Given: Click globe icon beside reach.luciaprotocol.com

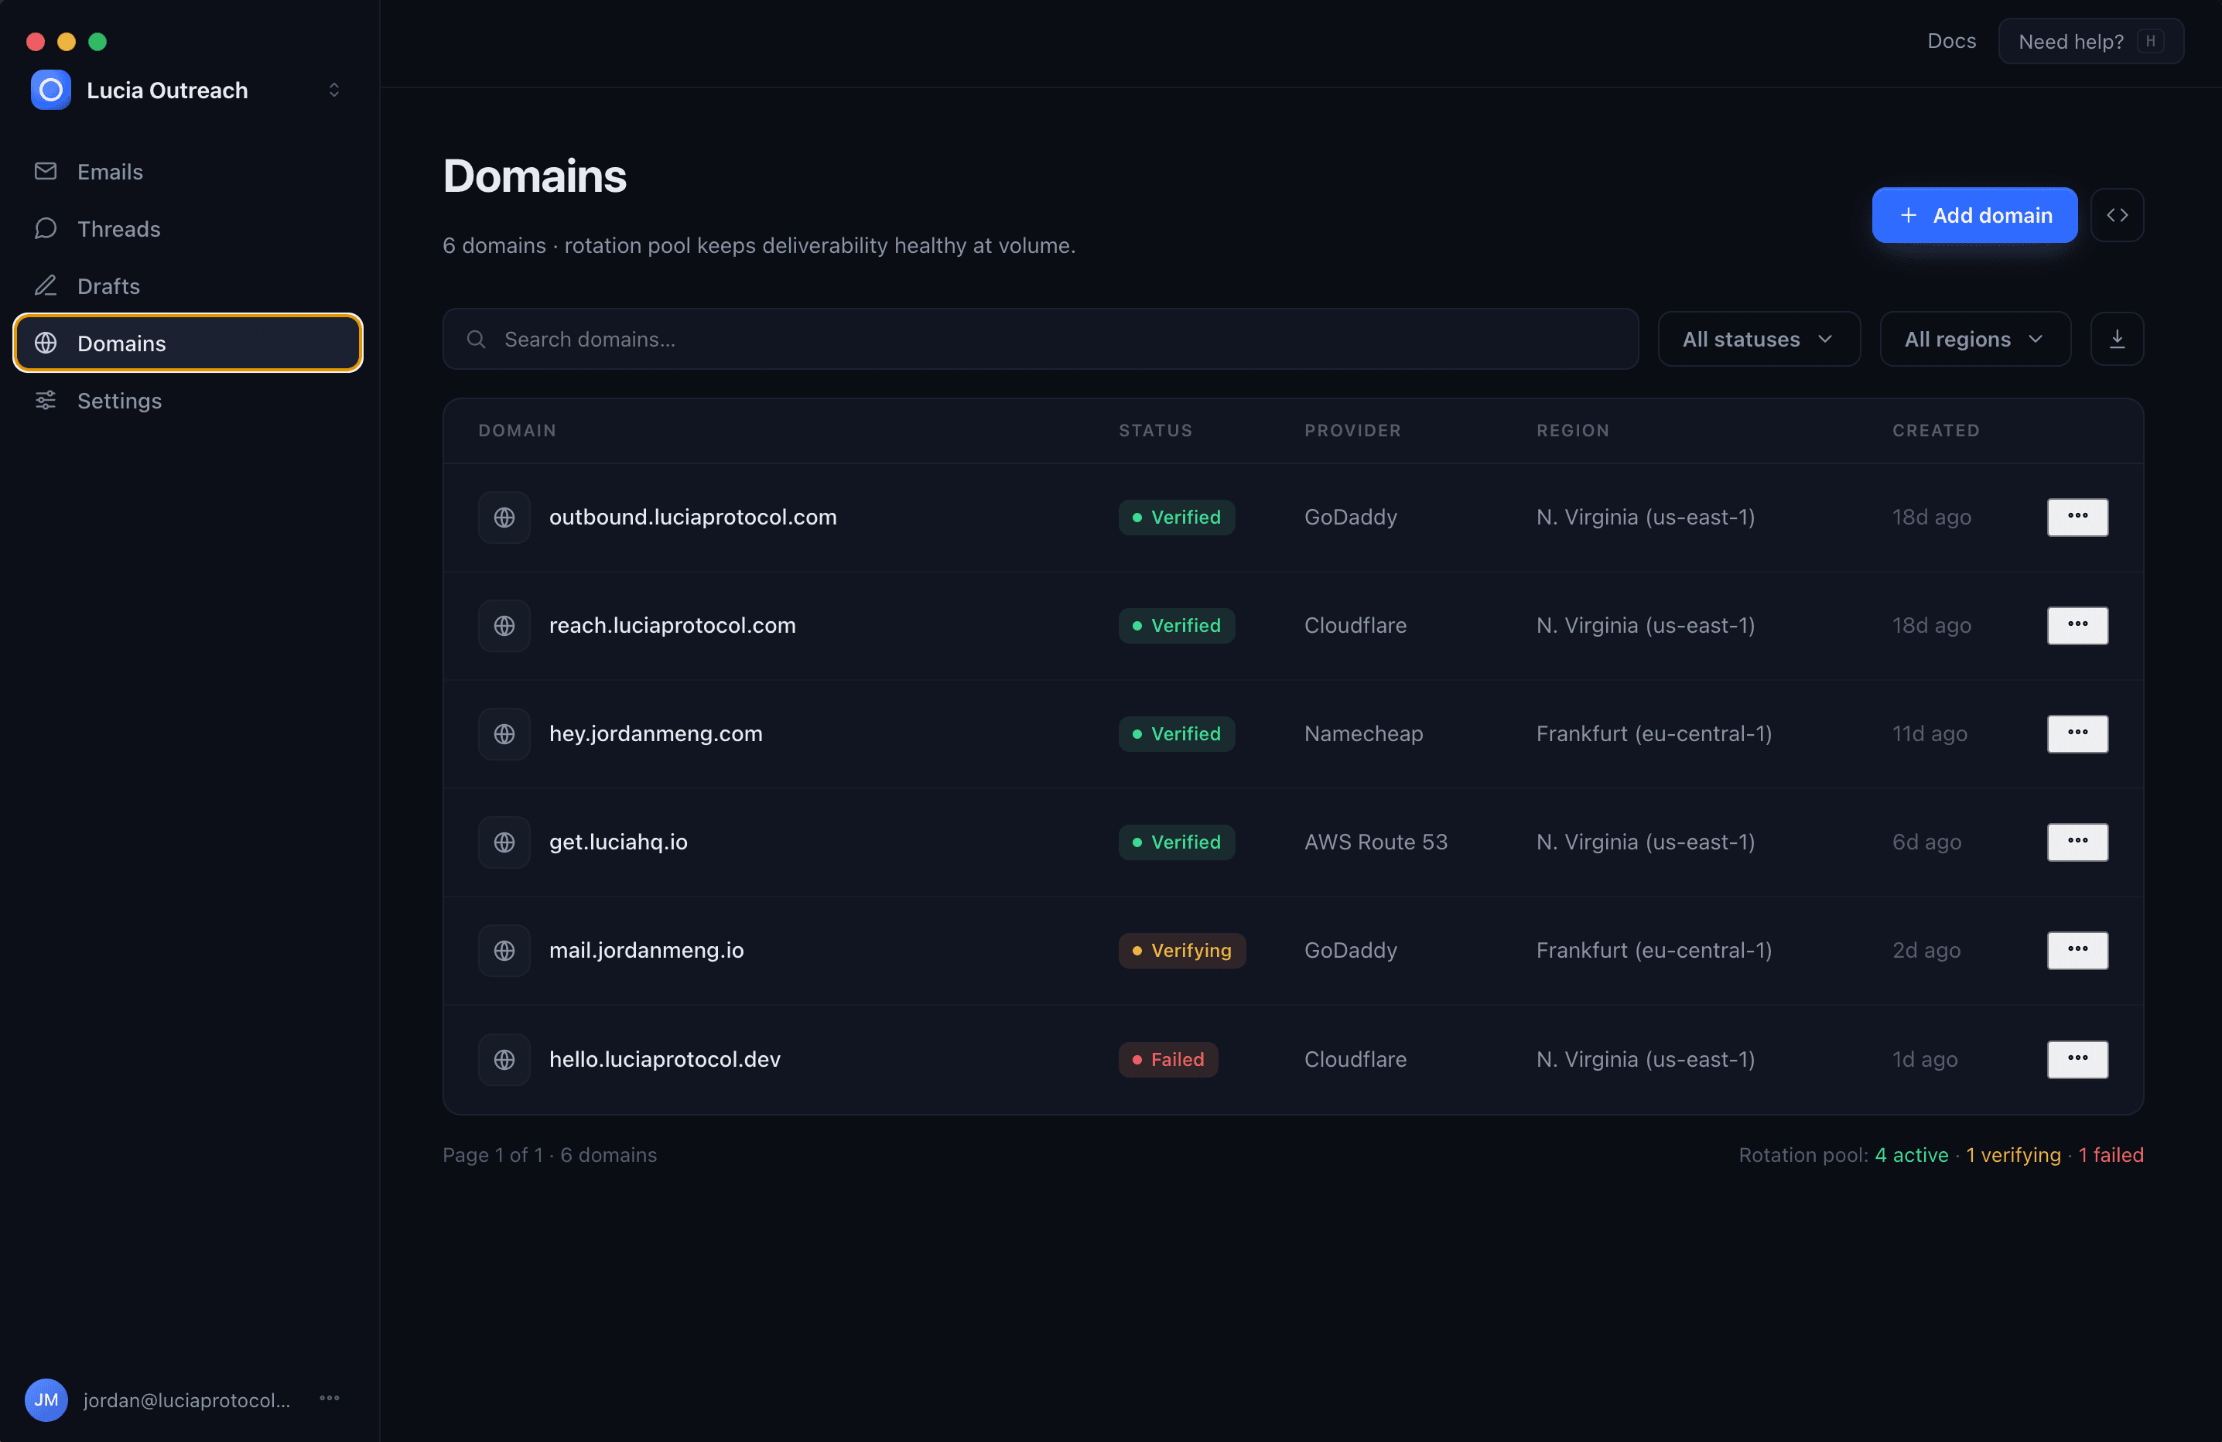Looking at the screenshot, I should [x=504, y=625].
